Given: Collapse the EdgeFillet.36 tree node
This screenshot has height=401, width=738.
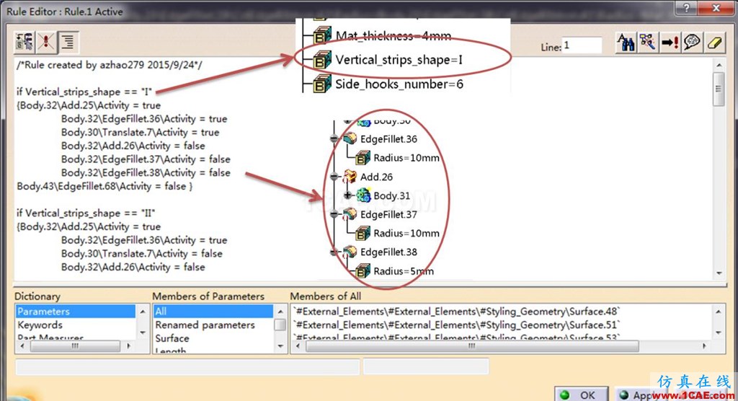Looking at the screenshot, I should point(334,139).
